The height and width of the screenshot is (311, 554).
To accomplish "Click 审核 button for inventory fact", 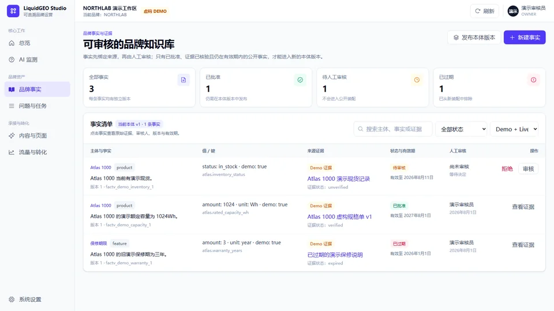I will [528, 169].
